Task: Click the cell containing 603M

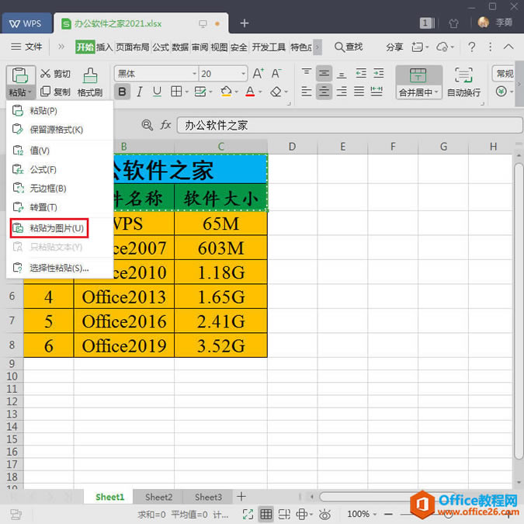Action: (x=220, y=248)
